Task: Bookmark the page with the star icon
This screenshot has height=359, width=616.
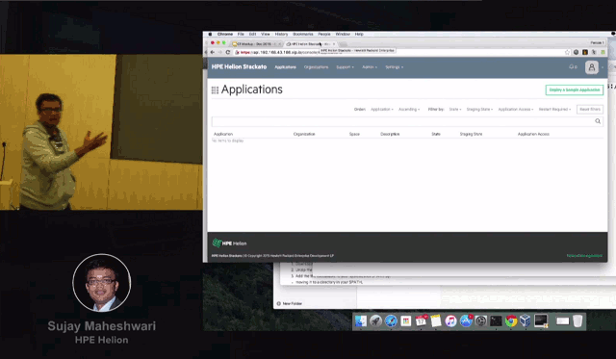Action: point(567,52)
